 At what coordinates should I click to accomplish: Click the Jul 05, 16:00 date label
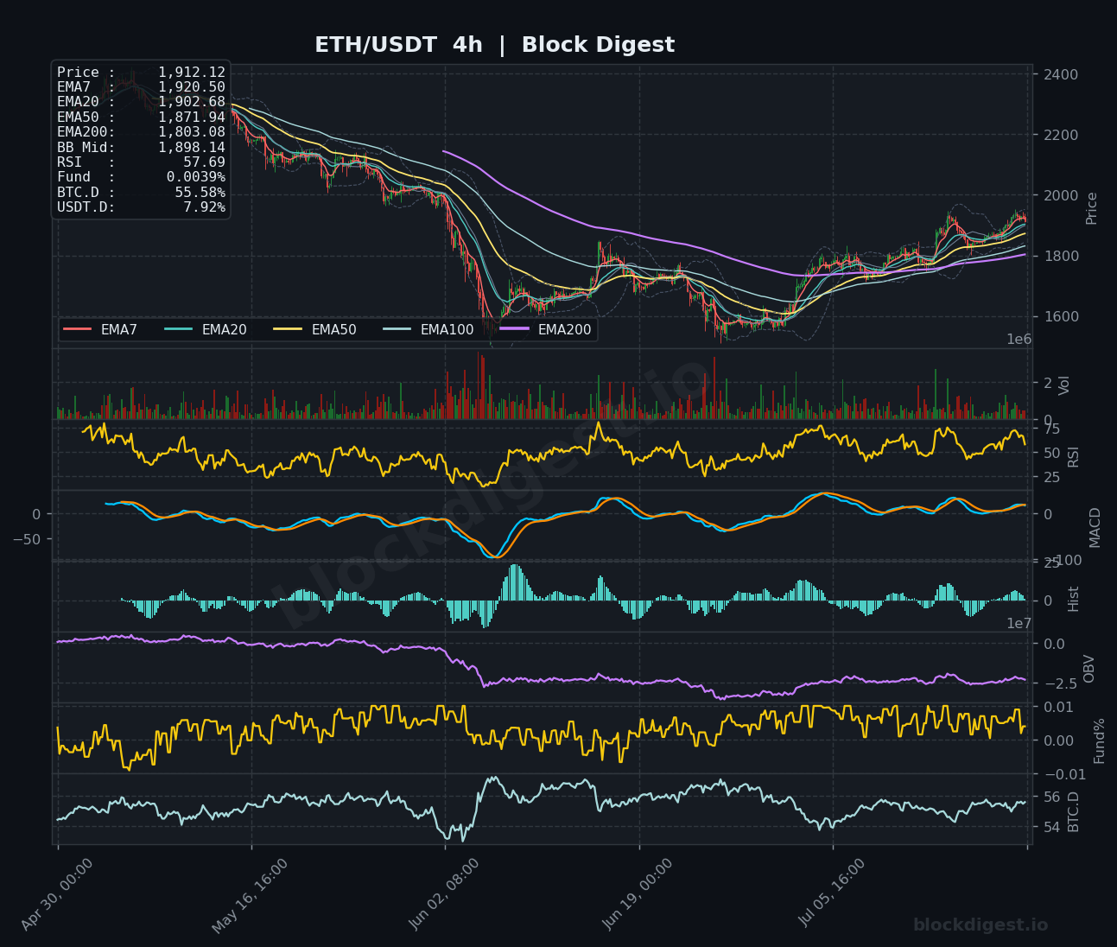[x=831, y=893]
